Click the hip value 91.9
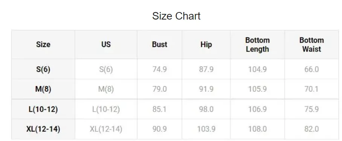The image size is (342, 141). click(x=206, y=89)
